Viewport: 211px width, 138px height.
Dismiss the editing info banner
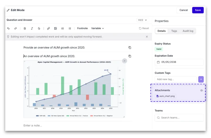click(x=147, y=36)
